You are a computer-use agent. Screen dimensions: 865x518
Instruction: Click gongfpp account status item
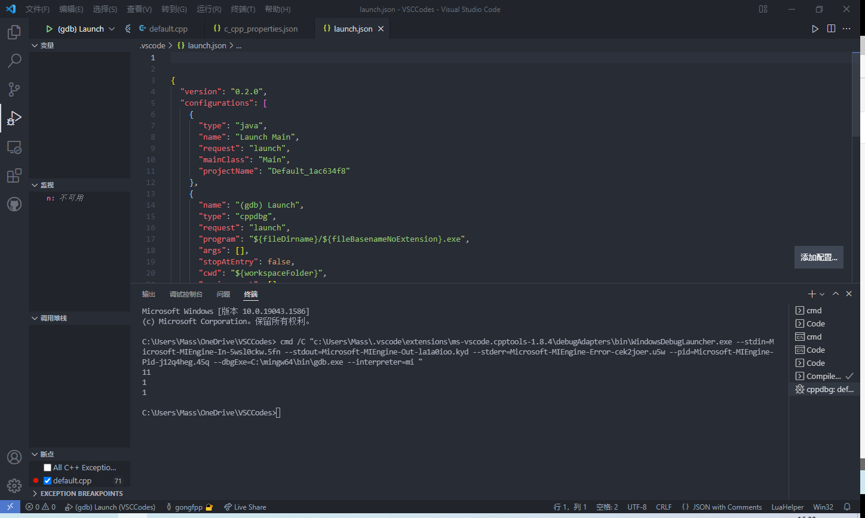click(x=189, y=507)
